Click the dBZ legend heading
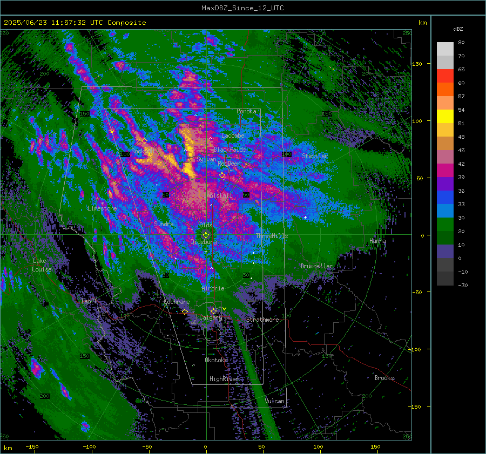 [458, 29]
